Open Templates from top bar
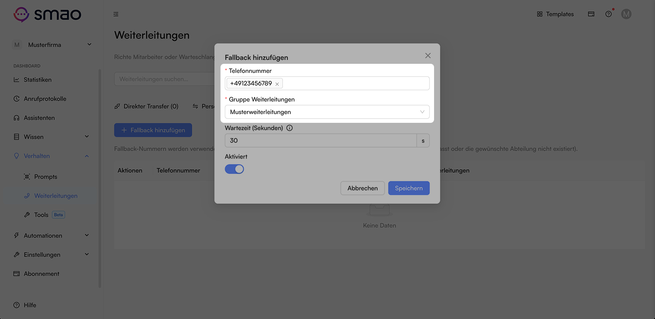655x319 pixels. click(555, 14)
